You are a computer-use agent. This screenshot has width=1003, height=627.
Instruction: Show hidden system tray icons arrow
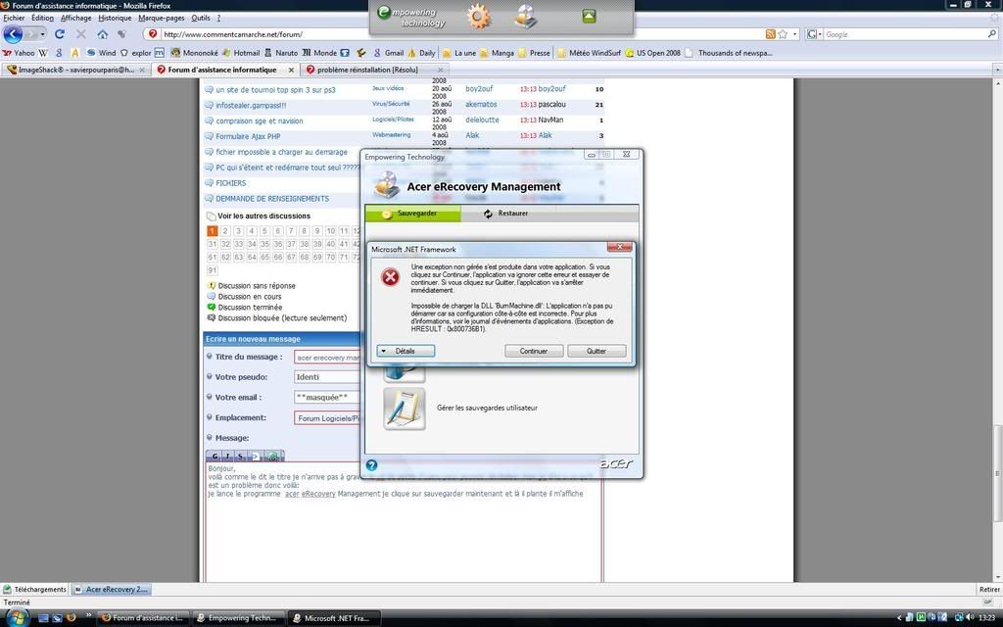(x=899, y=618)
